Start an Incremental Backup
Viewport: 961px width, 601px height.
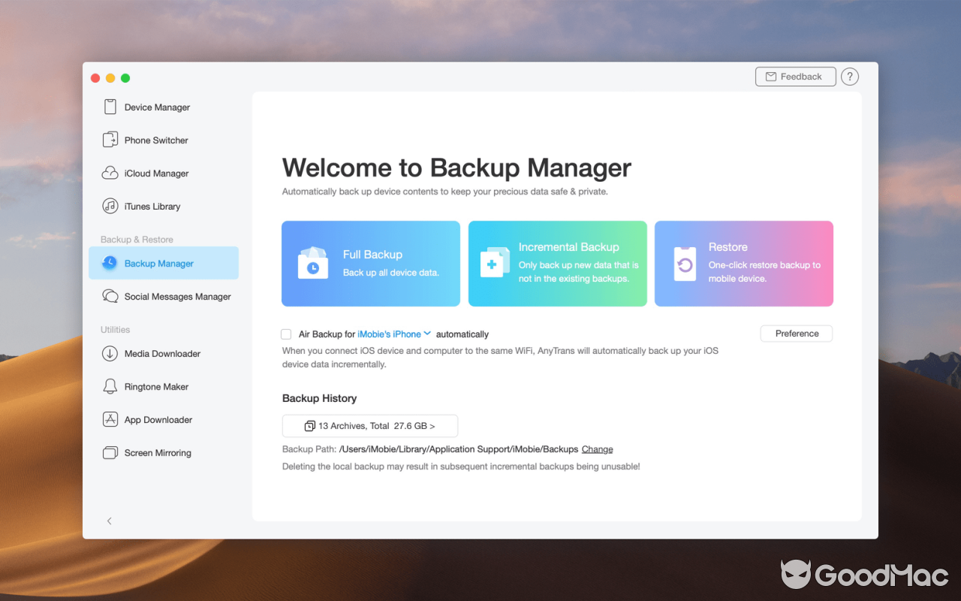557,264
